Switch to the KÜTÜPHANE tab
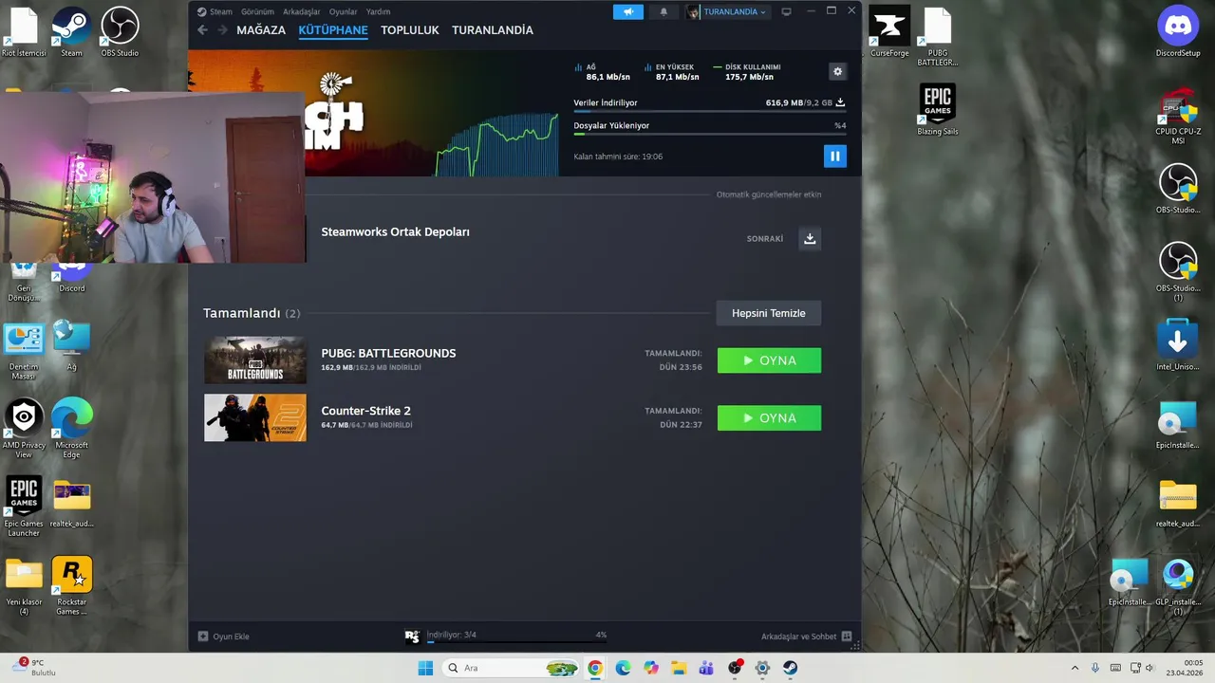 tap(333, 30)
